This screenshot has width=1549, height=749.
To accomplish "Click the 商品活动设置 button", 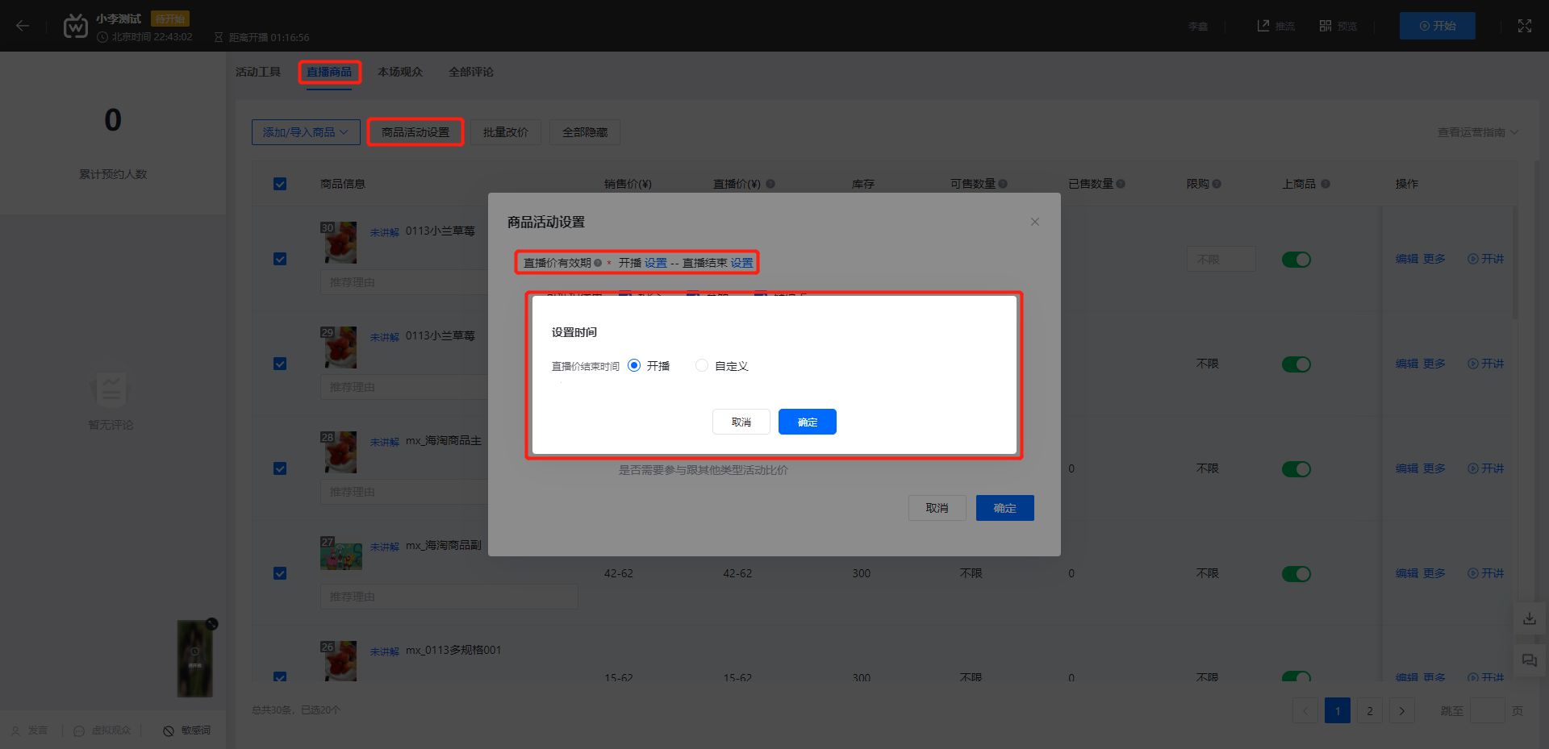I will coord(415,132).
